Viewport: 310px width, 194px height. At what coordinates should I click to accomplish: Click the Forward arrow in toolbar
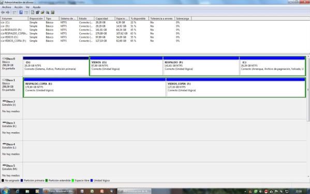tap(8, 12)
